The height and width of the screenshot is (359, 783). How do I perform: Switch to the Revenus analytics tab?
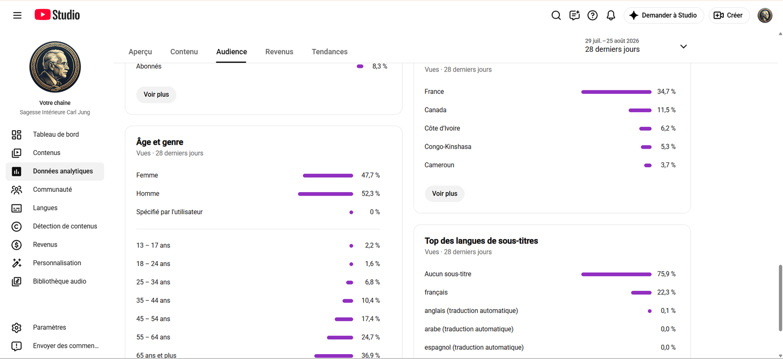(x=279, y=52)
